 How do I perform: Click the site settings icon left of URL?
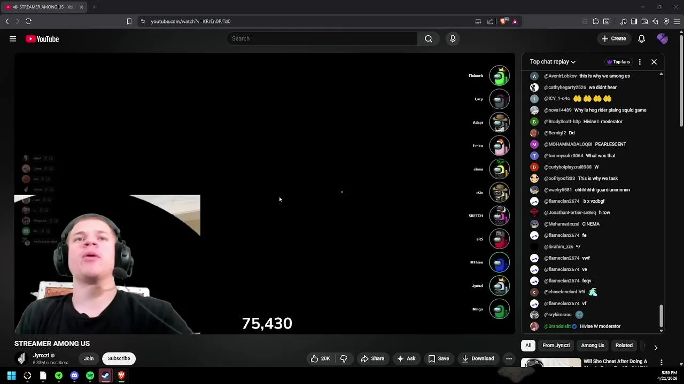pyautogui.click(x=143, y=21)
